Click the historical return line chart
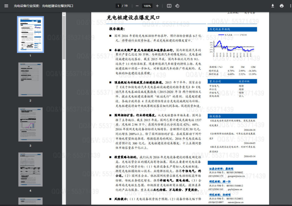Viewport: 292px width, 206px height. coord(232,46)
